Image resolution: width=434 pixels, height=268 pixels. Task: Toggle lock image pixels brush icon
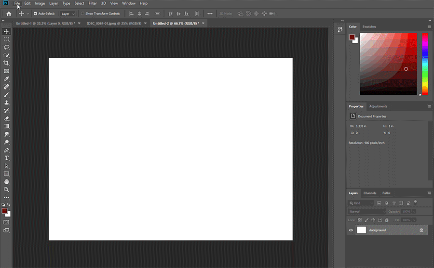click(x=366, y=220)
